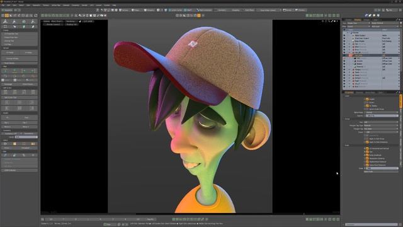
Task: Collapse the highlighted selected material group row
Action: (x=349, y=55)
